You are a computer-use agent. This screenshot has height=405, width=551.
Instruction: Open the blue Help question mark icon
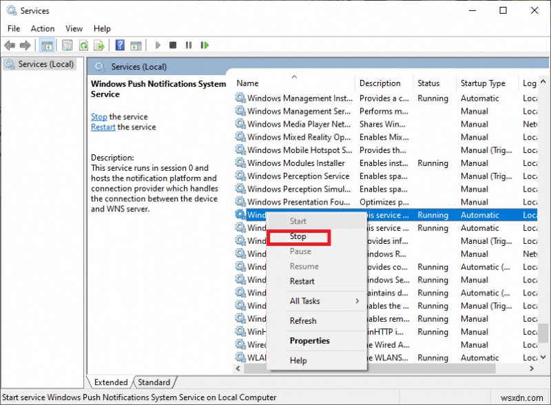click(120, 45)
